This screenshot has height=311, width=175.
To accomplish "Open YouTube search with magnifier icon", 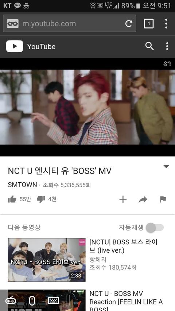I will [x=149, y=46].
